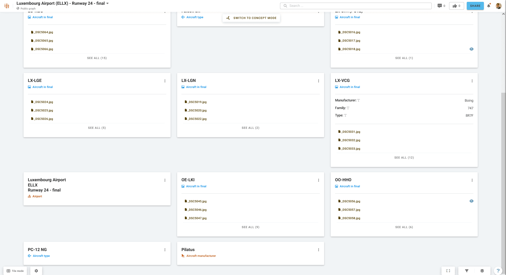506x275 pixels.
Task: Open file _DSC5064.jpg
Action: (x=42, y=32)
